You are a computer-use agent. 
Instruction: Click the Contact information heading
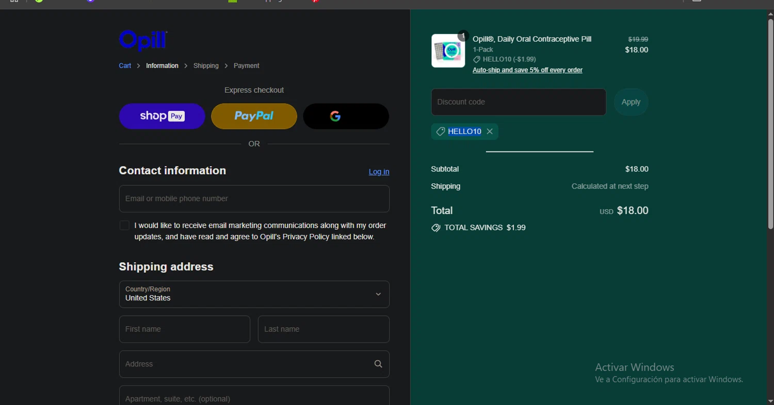click(172, 171)
